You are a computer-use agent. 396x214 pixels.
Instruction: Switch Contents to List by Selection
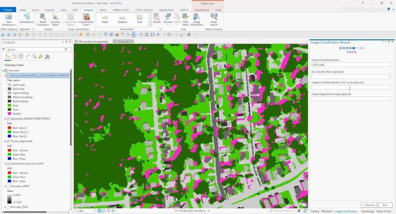(21, 56)
